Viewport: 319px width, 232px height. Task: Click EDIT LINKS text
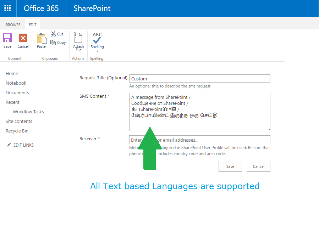24,145
